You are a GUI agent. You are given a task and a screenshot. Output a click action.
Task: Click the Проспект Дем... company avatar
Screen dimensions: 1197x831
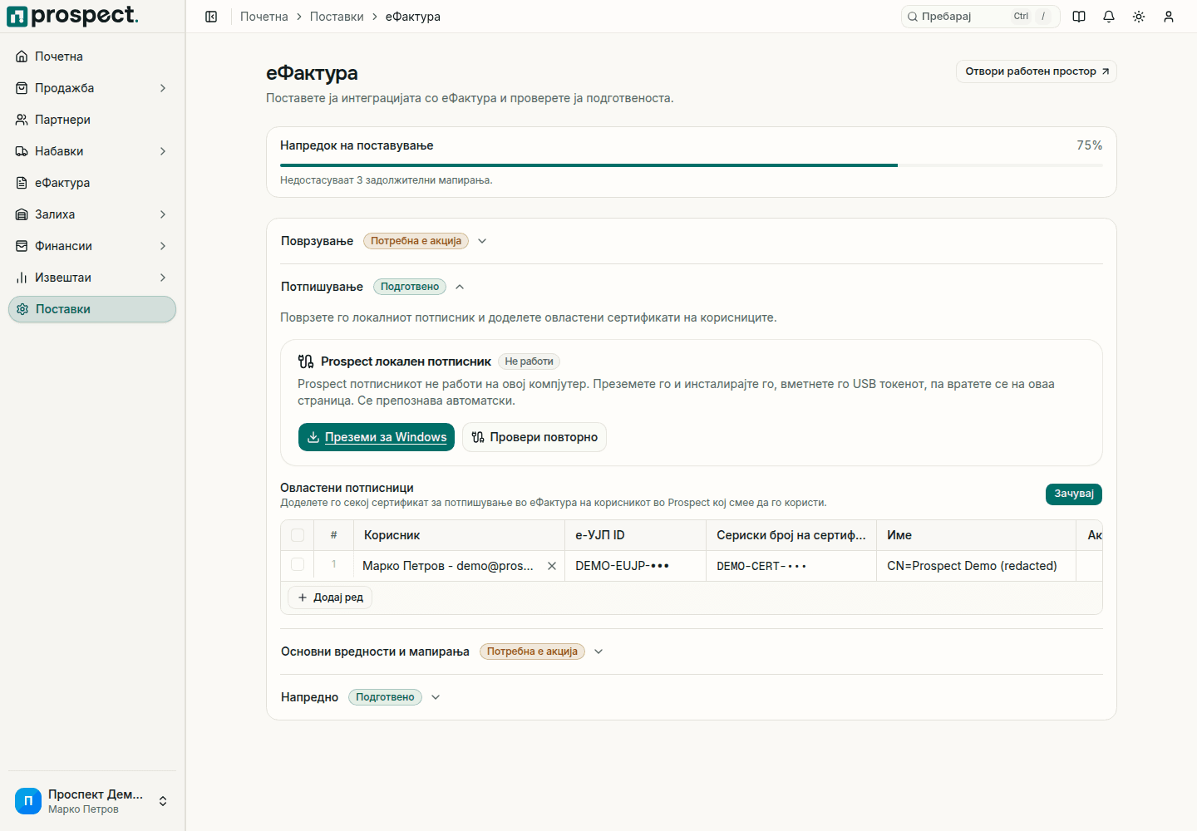[x=28, y=801]
